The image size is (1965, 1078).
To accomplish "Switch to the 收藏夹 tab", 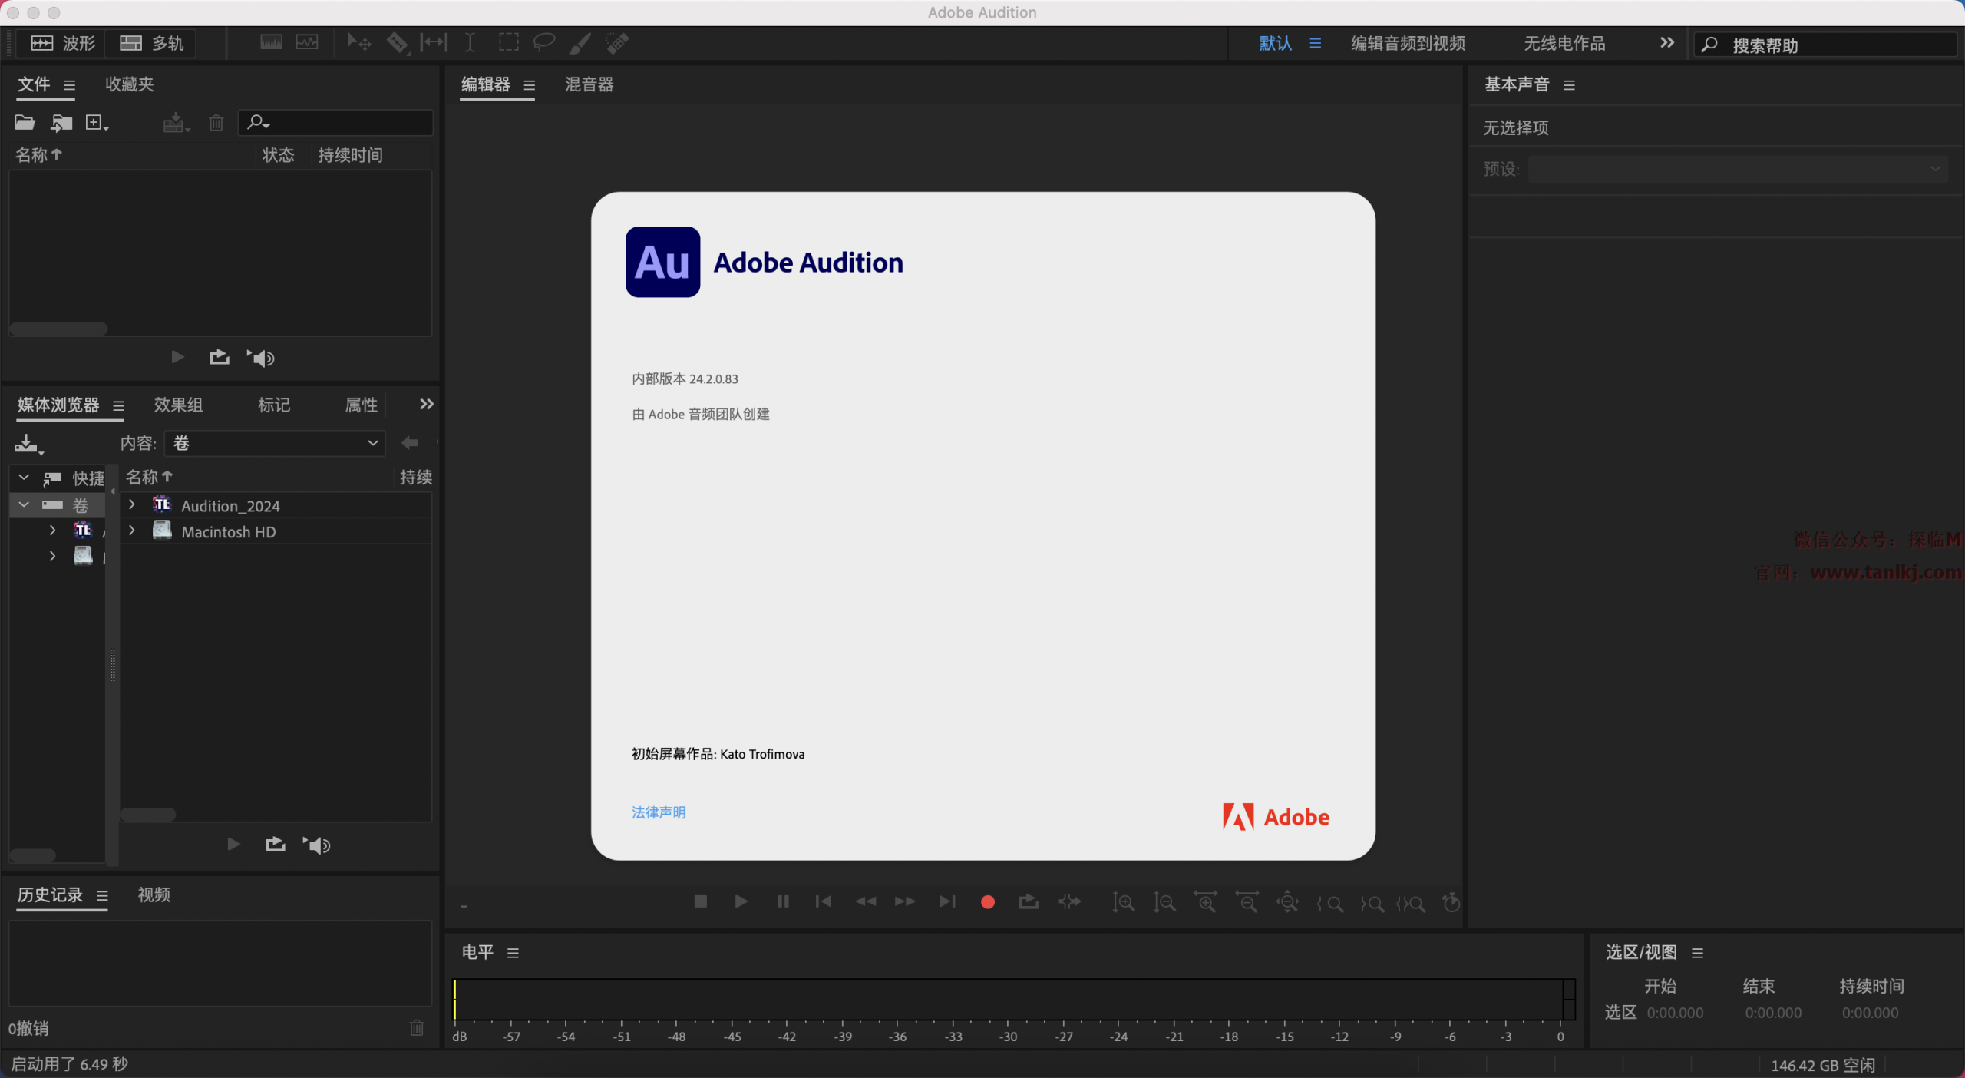I will click(x=130, y=84).
